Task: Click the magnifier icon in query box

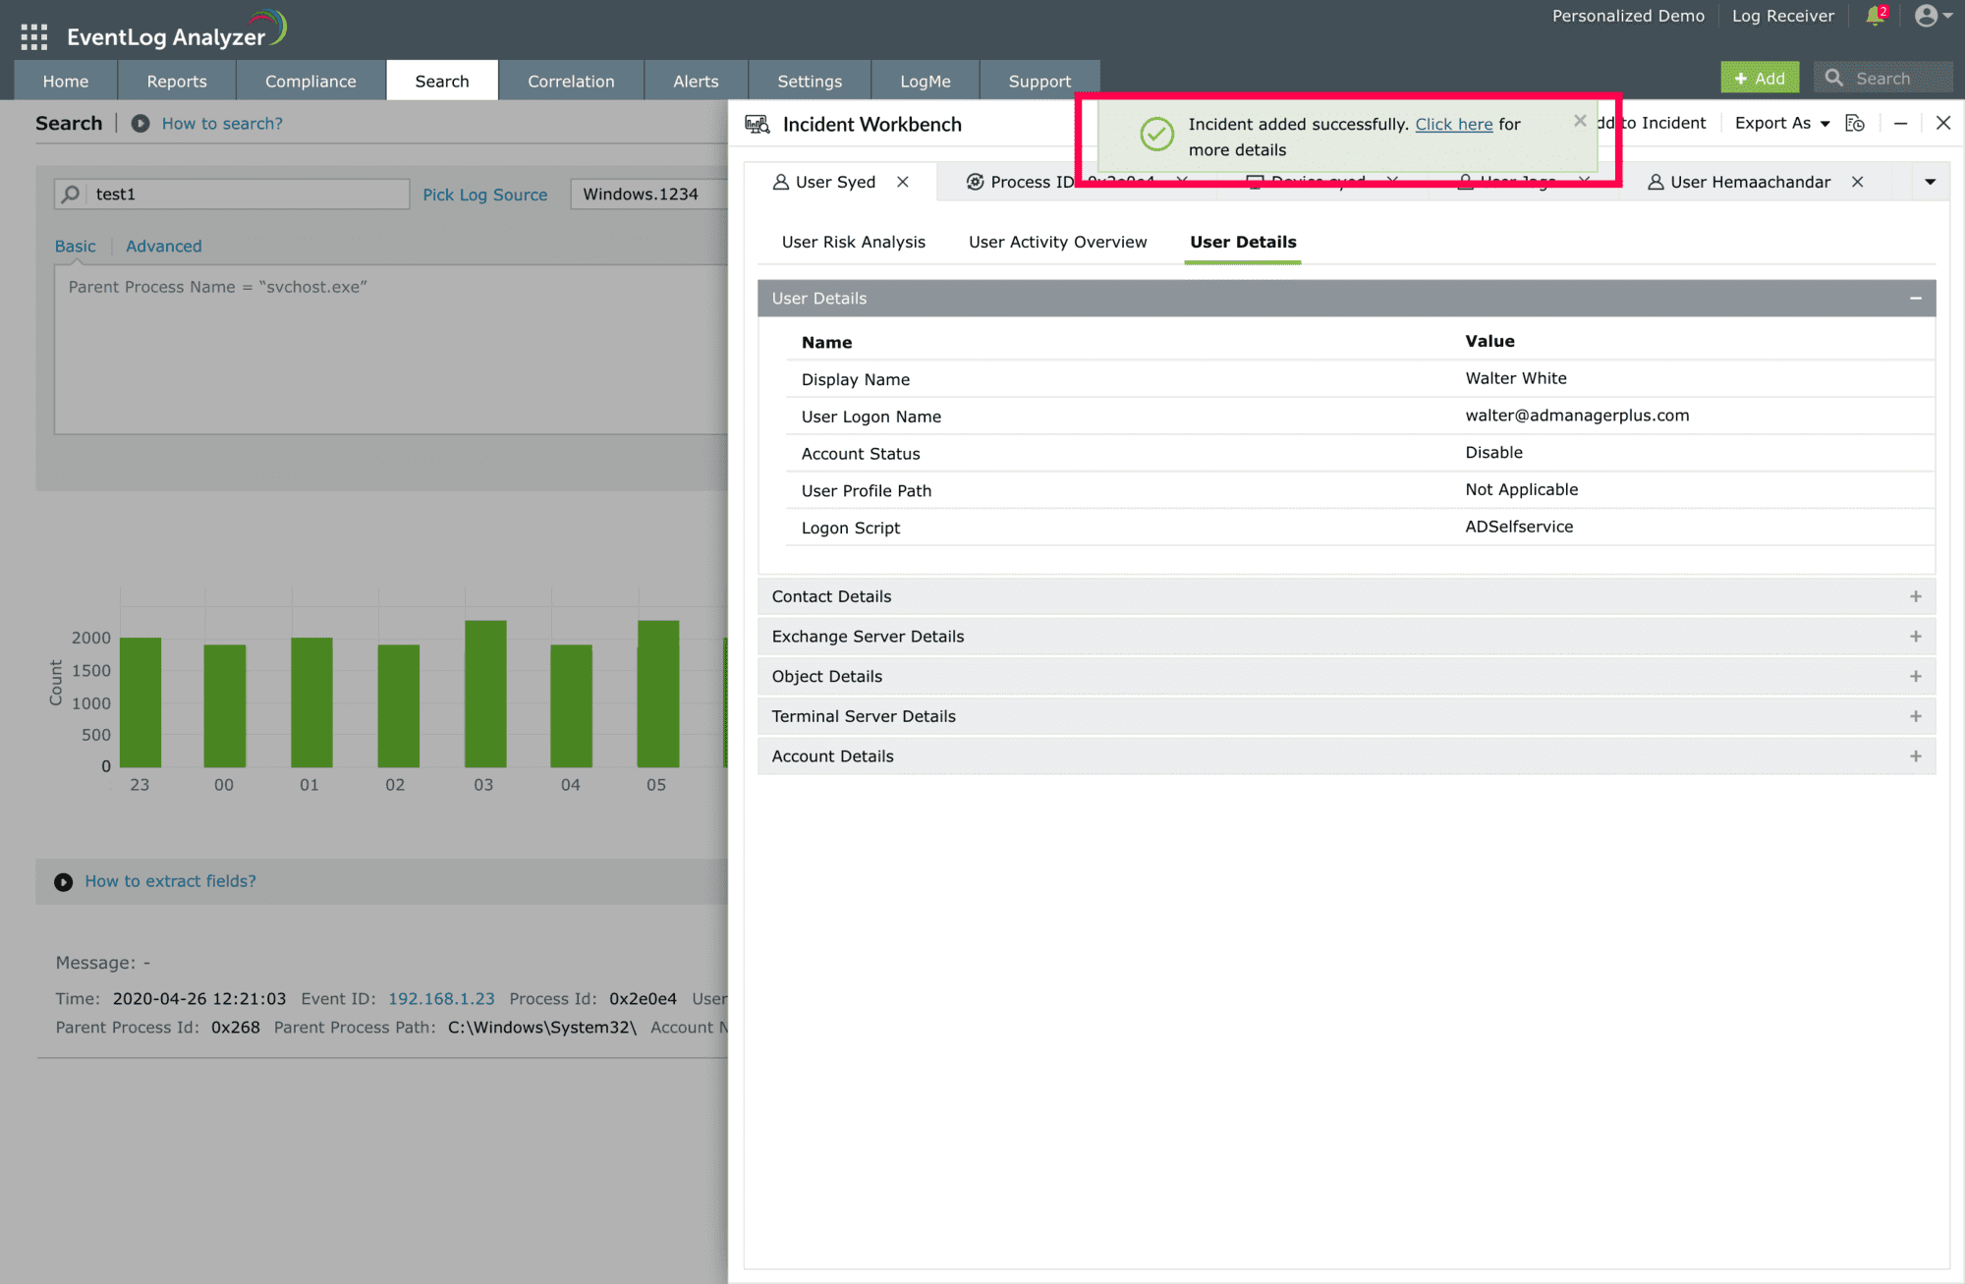Action: pos(71,195)
